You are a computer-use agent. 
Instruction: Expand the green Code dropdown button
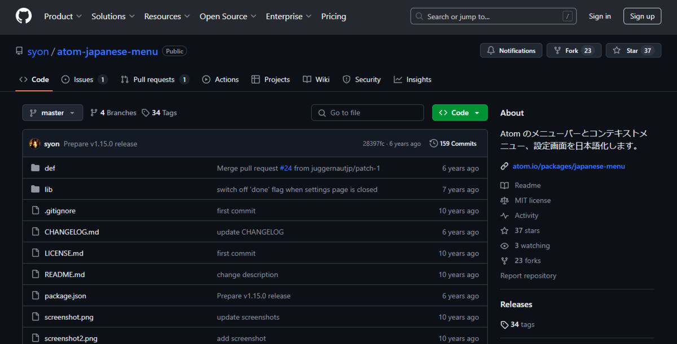[460, 113]
